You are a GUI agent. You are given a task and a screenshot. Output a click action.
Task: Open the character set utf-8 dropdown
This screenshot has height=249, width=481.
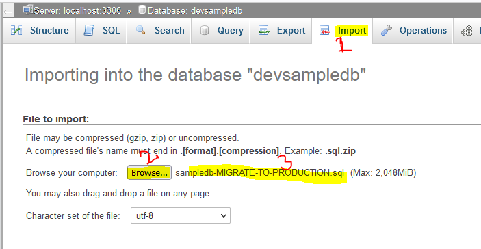coord(181,216)
